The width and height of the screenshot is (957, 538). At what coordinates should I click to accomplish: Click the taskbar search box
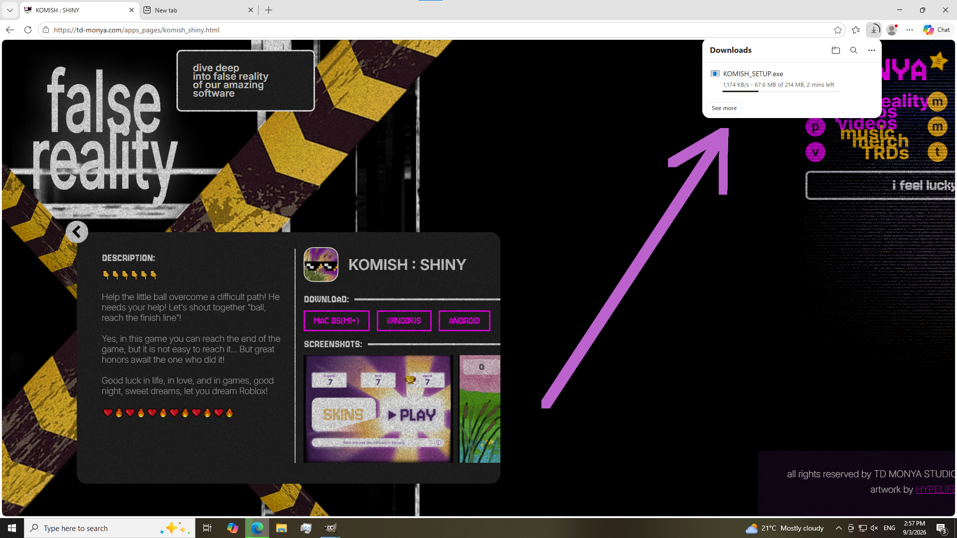110,528
